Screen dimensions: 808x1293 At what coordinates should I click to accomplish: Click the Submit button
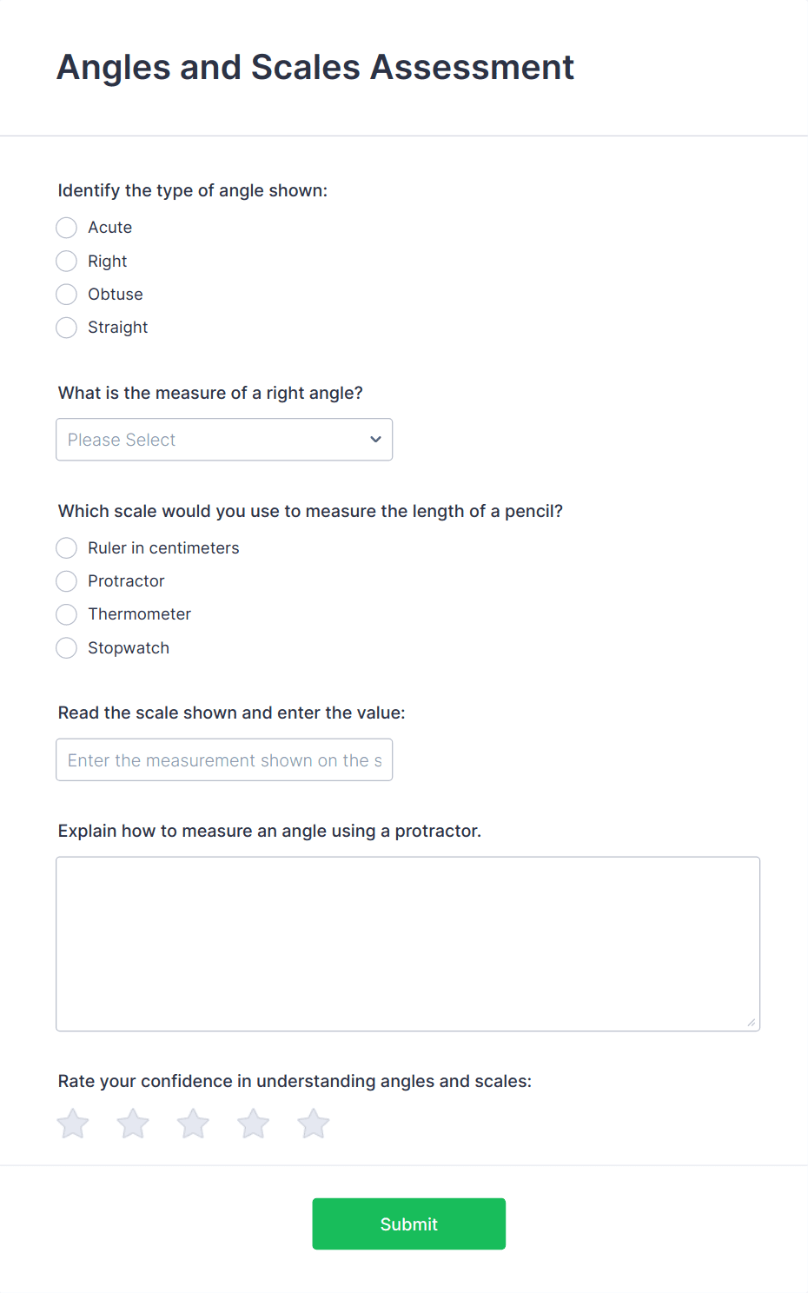click(x=408, y=1223)
